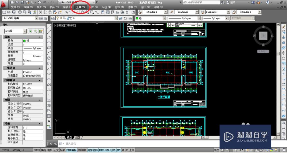Screen dimensions: 287x153
Task: Open the layer list dropdown
Action: [116, 18]
